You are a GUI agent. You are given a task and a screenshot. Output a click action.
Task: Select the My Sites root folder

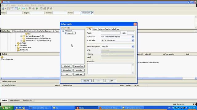[69, 31]
